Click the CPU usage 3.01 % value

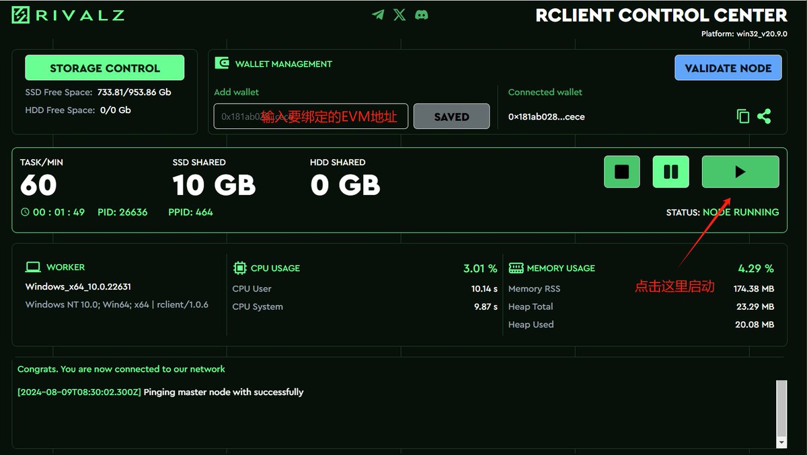pos(480,268)
